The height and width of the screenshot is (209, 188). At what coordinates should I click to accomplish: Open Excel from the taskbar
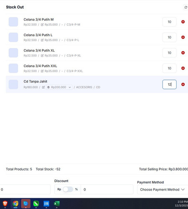click(x=57, y=204)
